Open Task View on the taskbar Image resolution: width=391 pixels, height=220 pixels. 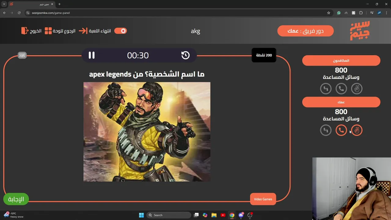(196, 215)
